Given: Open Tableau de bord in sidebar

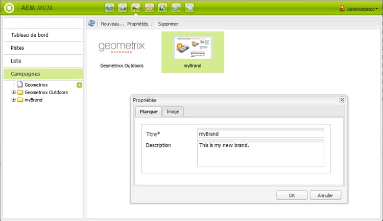Looking at the screenshot, I should pos(43,35).
